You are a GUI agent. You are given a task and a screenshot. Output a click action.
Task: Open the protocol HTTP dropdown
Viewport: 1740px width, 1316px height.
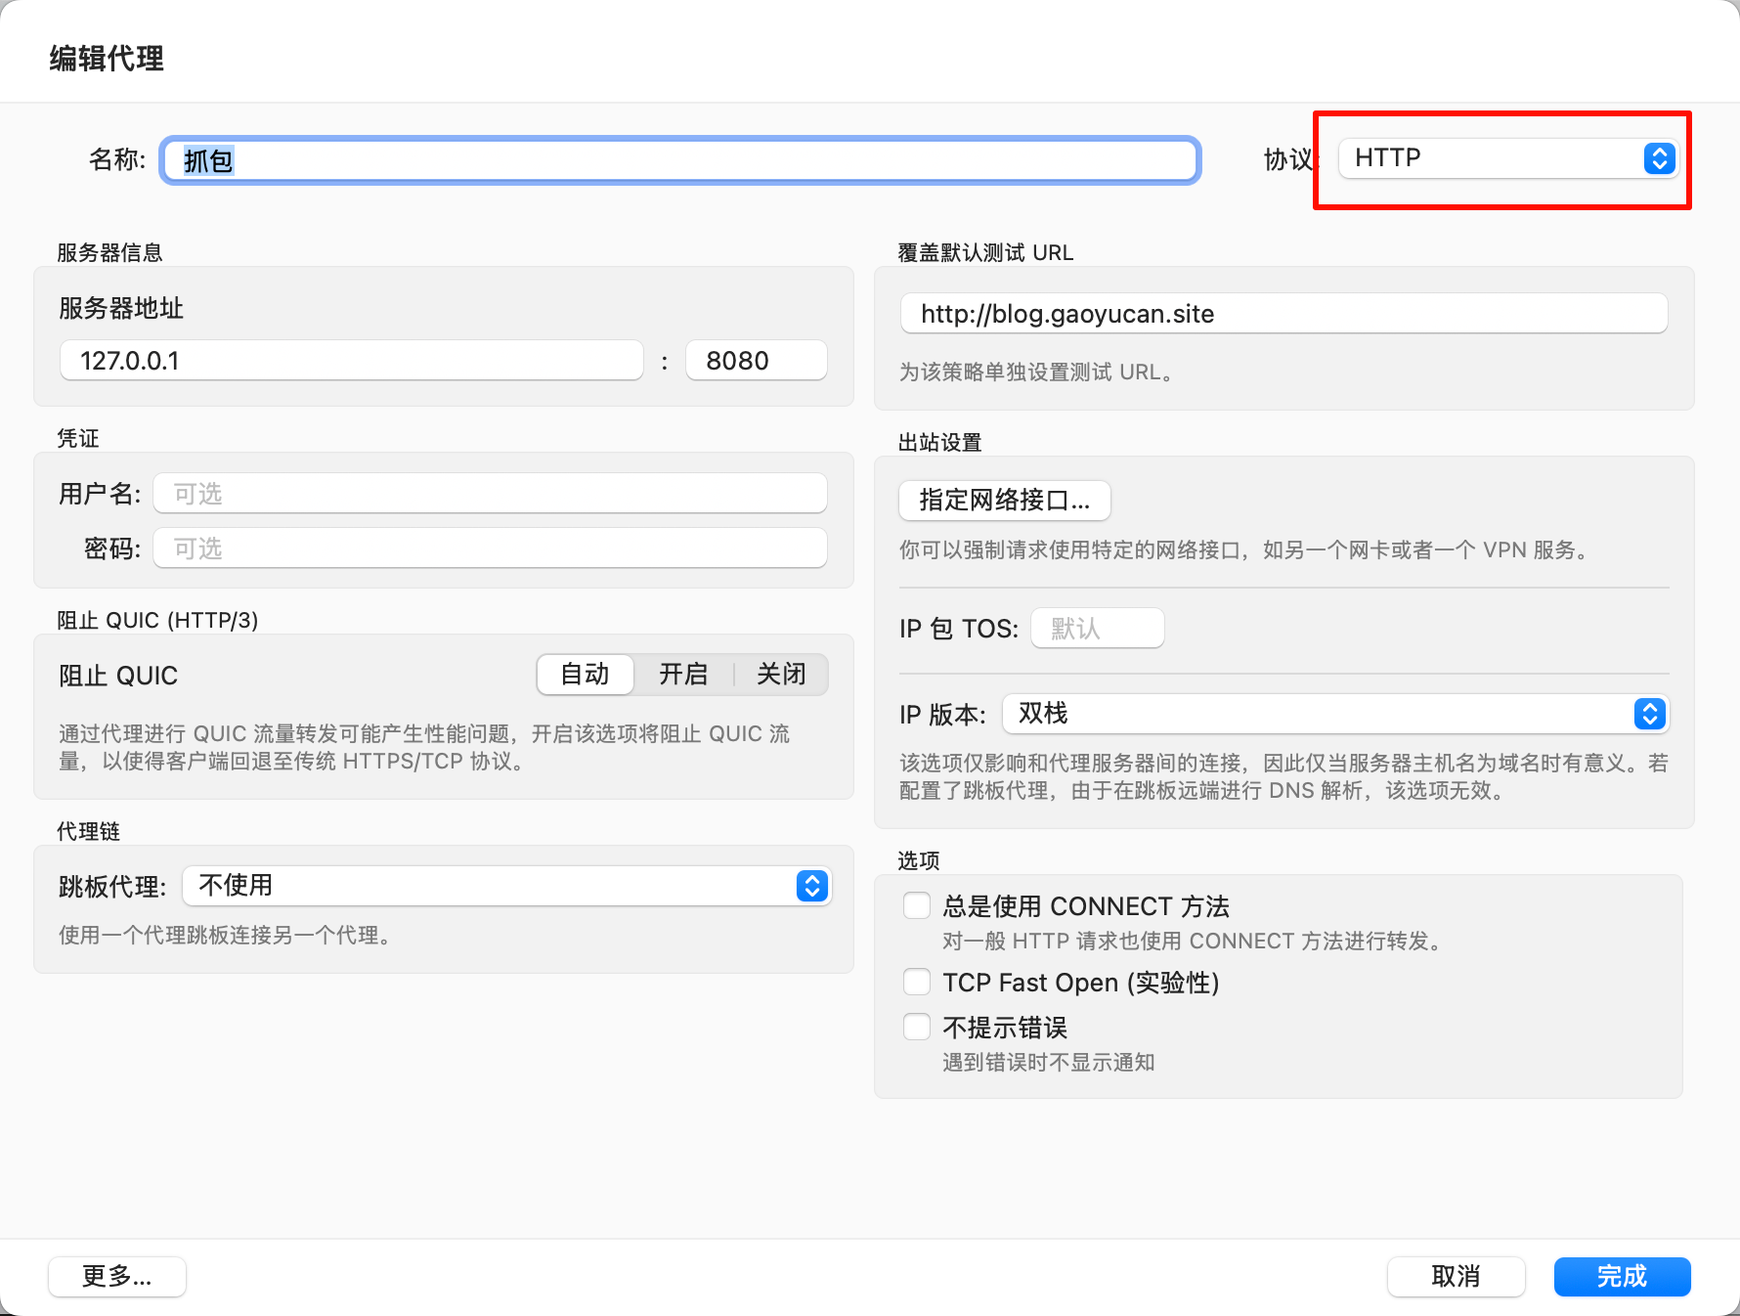pos(1506,158)
